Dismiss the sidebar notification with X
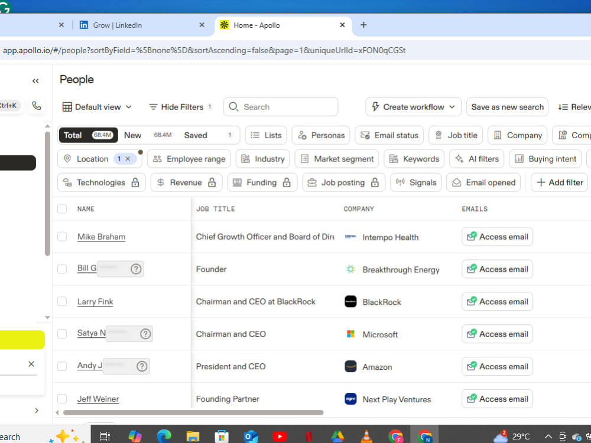Image resolution: width=591 pixels, height=443 pixels. tap(31, 364)
